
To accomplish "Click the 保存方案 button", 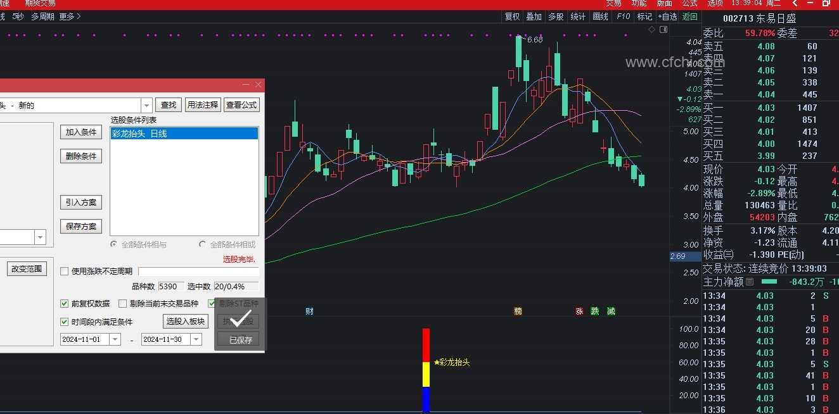I will pos(82,226).
